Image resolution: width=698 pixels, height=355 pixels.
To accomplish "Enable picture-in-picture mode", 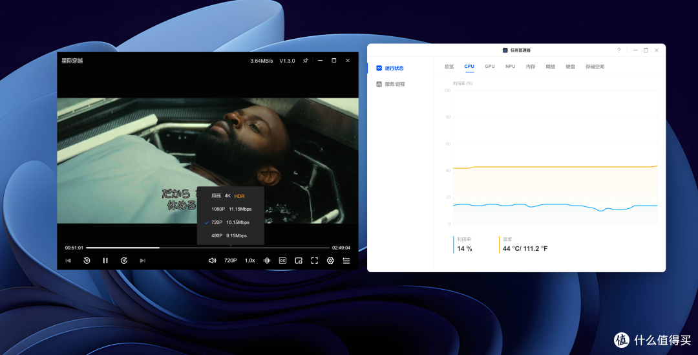I will (299, 261).
